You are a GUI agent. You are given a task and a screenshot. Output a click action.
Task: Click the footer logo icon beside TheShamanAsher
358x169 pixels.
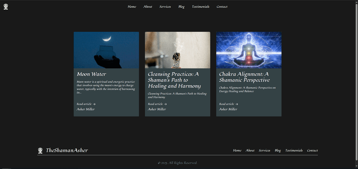point(40,151)
